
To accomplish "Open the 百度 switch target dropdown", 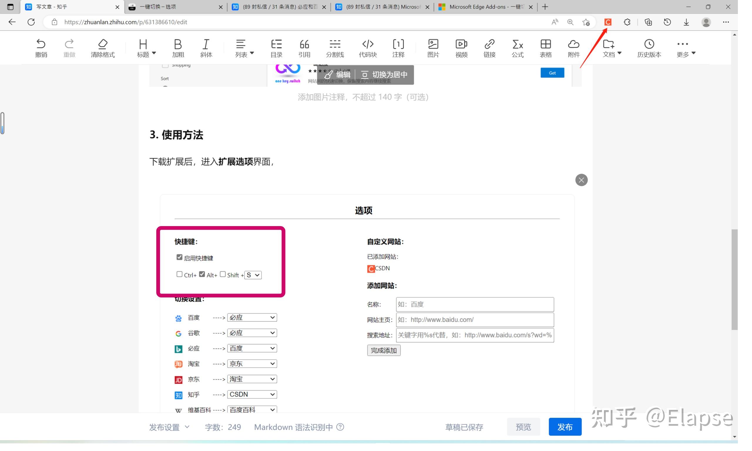I will 252,317.
